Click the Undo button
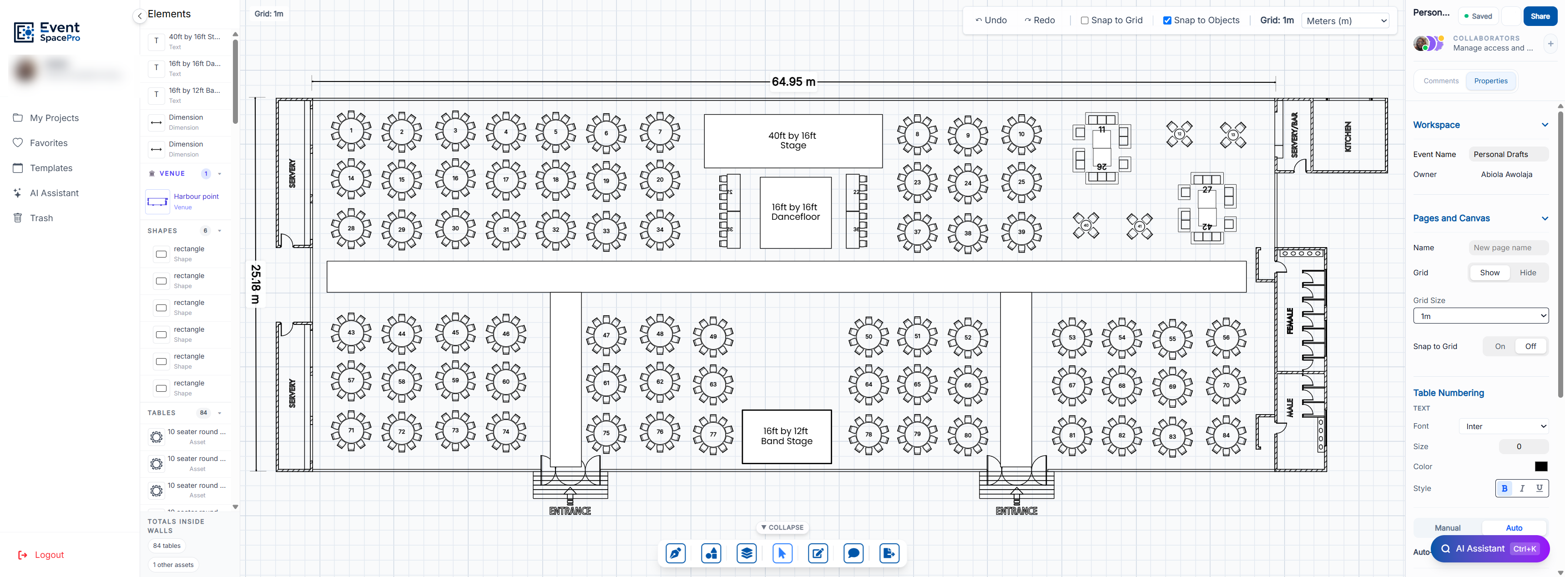This screenshot has width=1565, height=577. pyautogui.click(x=991, y=20)
